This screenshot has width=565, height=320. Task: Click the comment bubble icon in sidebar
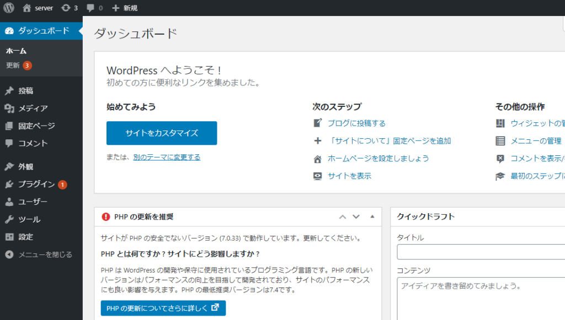click(9, 143)
